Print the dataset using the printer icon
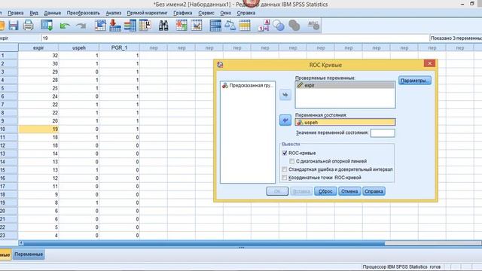The height and width of the screenshot is (271, 482). pyautogui.click(x=29, y=26)
